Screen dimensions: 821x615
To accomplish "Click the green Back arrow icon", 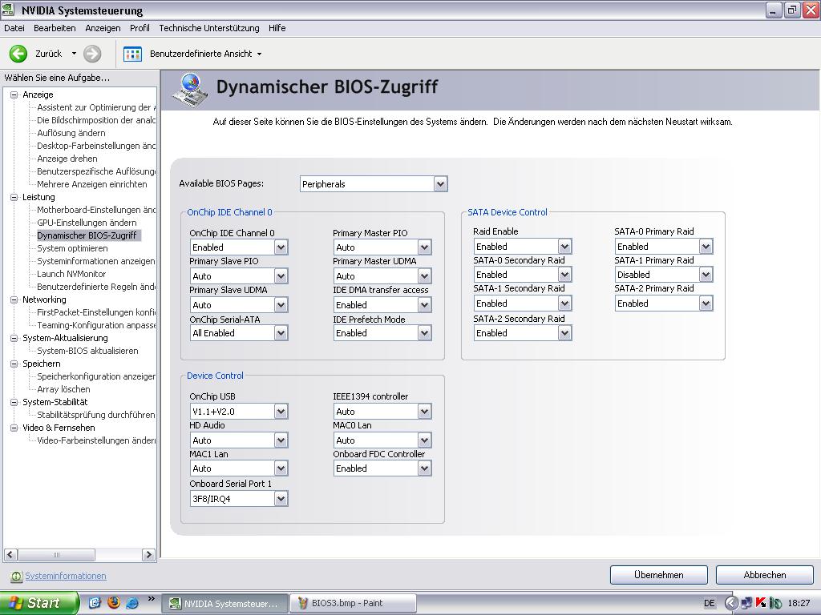I will click(18, 54).
